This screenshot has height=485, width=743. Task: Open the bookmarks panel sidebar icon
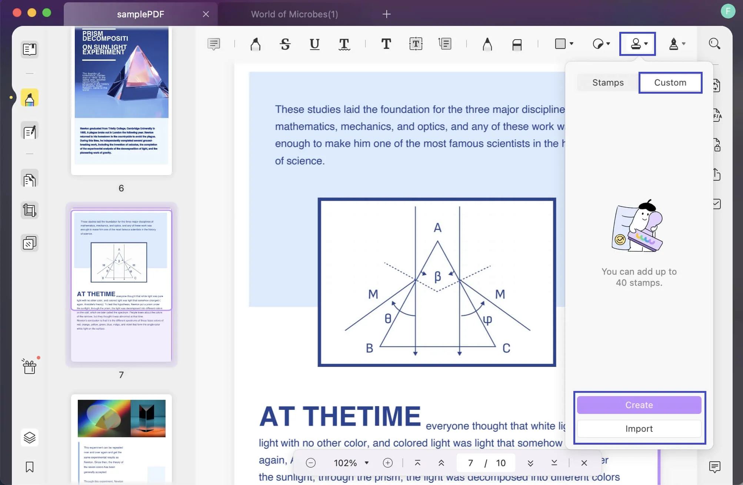coord(29,466)
